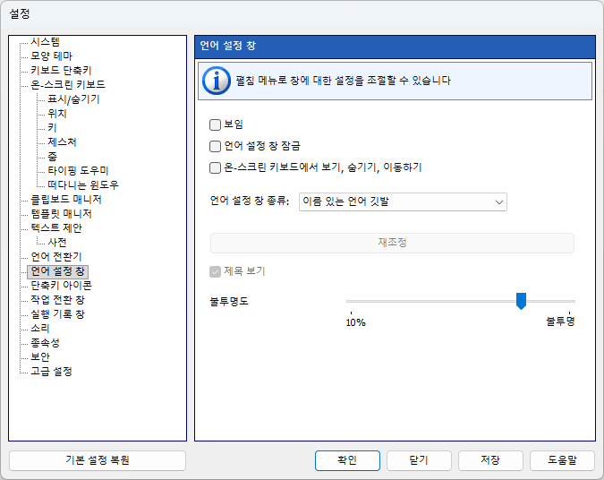Select 떠다니는 윈도우 item

[x=83, y=185]
